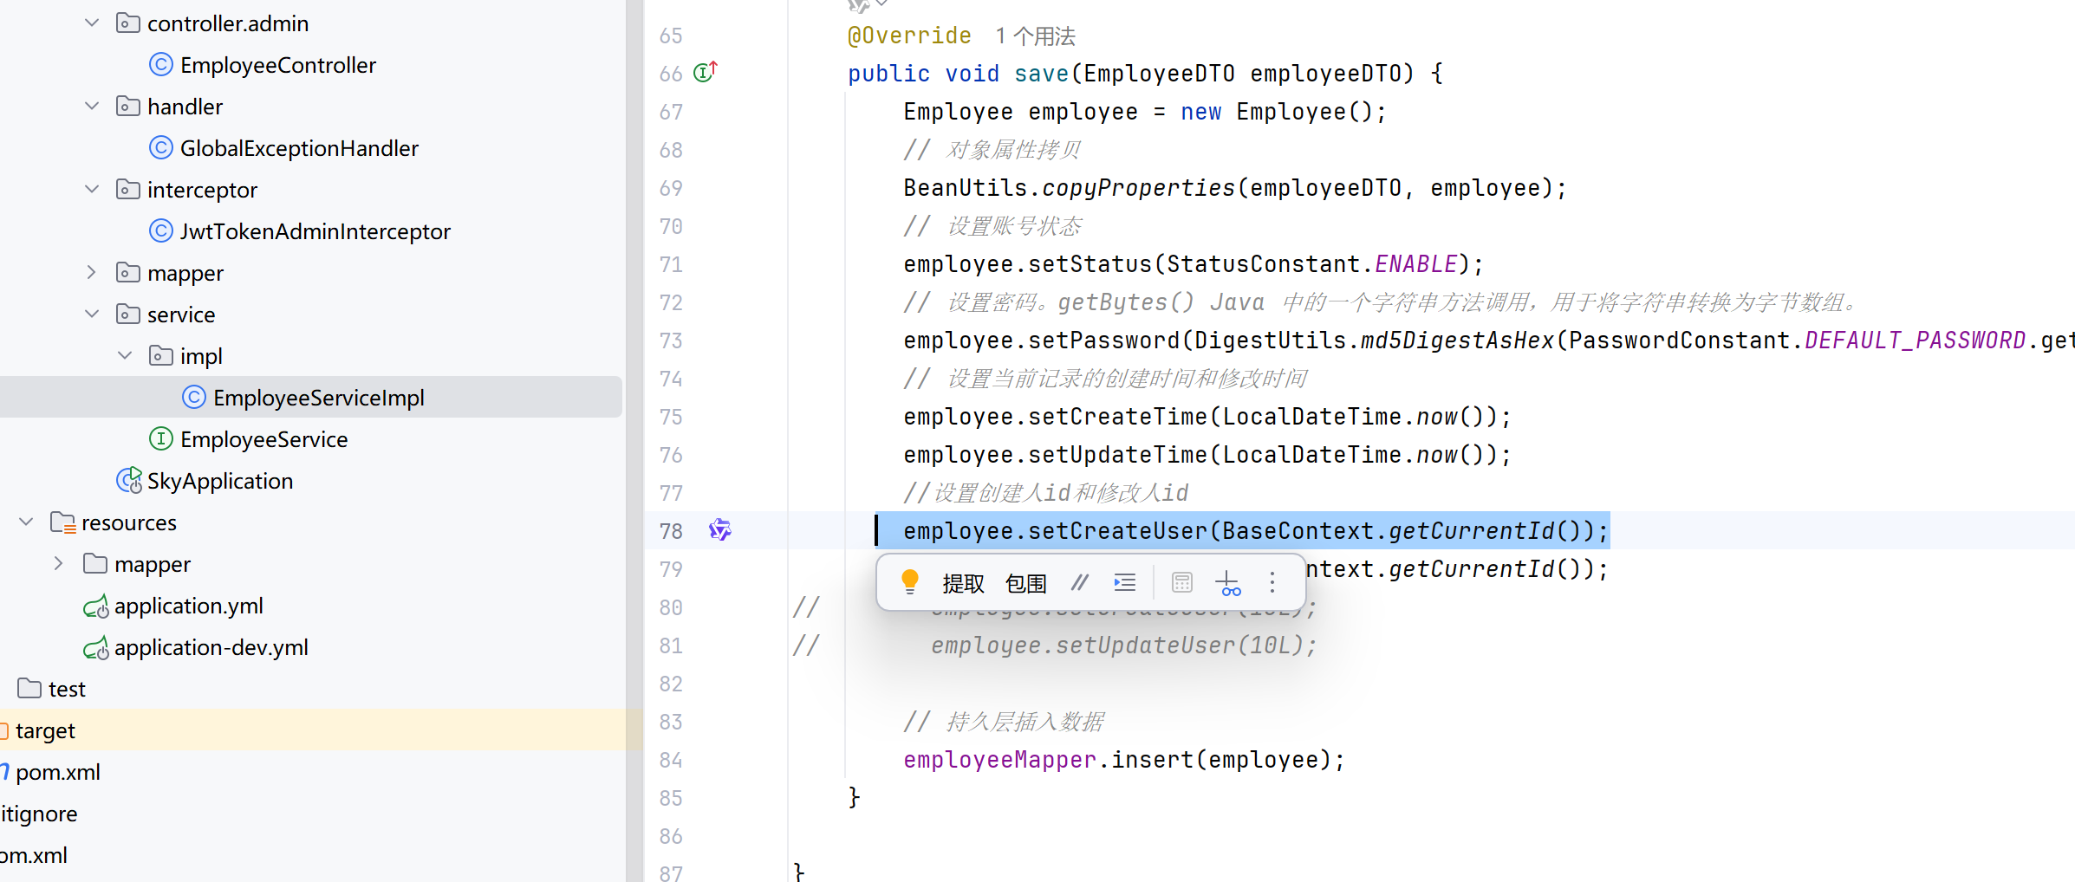The width and height of the screenshot is (2075, 882).
Task: Click the folder icon beside test
Action: pyautogui.click(x=29, y=689)
